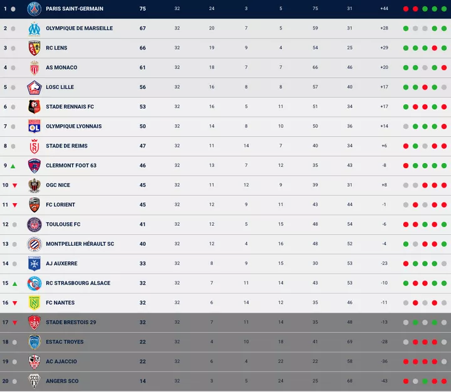Select the green up arrow by RC Strasbourg Alsace
Image resolution: width=451 pixels, height=392 pixels.
pyautogui.click(x=13, y=283)
